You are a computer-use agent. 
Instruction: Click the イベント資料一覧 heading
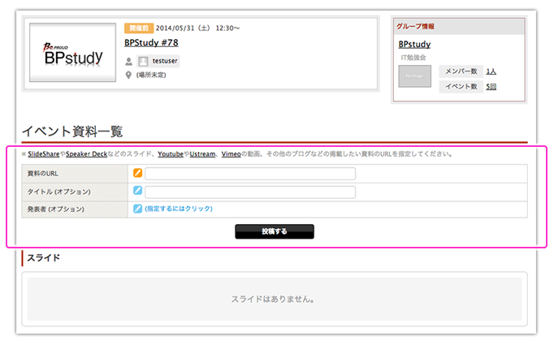click(x=72, y=132)
